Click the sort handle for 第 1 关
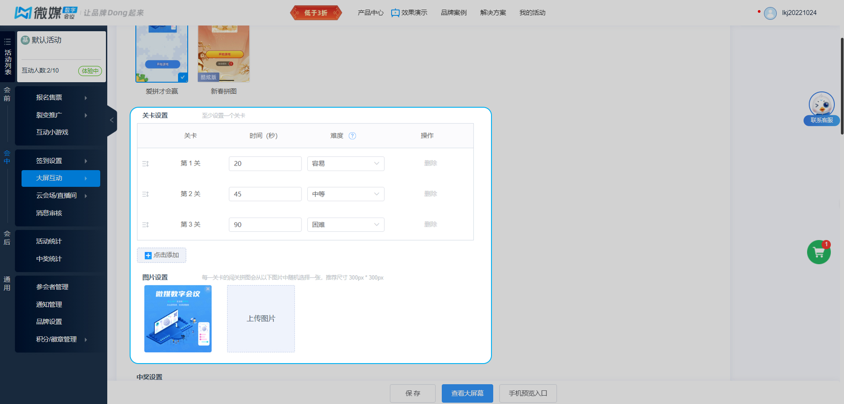 146,164
